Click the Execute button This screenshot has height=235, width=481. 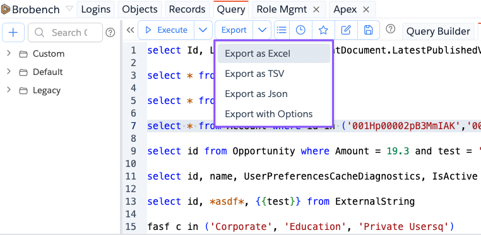point(166,30)
